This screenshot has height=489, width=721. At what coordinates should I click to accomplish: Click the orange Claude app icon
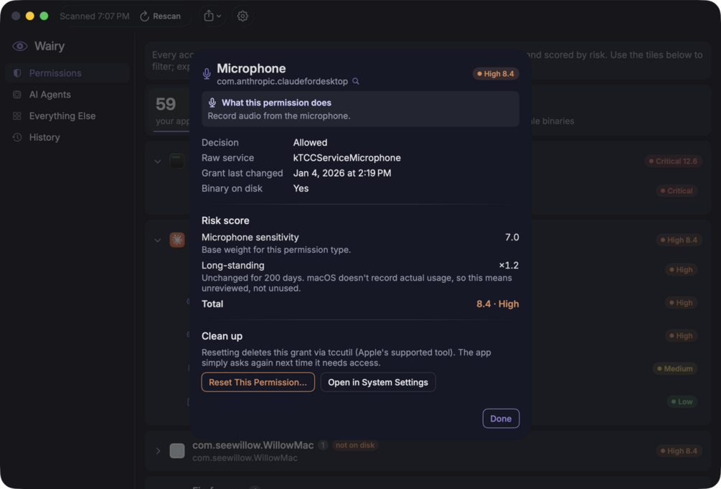(177, 240)
